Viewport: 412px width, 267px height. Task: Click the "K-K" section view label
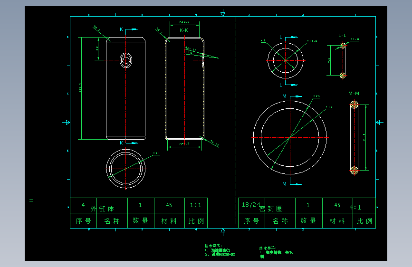point(184,30)
